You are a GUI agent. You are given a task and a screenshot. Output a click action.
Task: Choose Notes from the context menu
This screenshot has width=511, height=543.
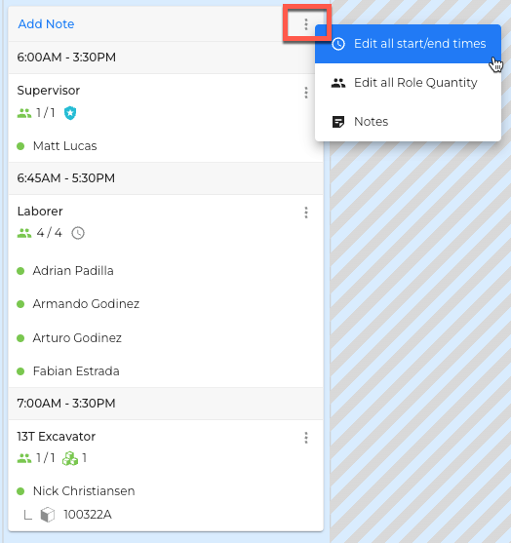click(x=408, y=122)
